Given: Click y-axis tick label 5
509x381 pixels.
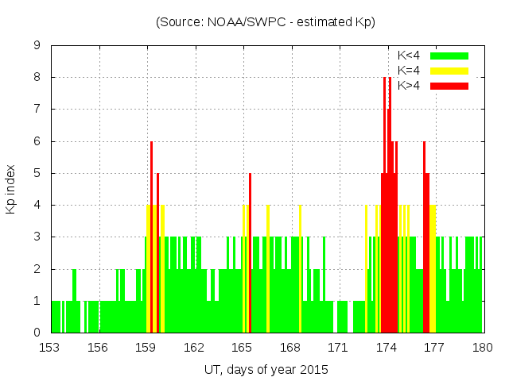Looking at the screenshot, I should pos(37,173).
